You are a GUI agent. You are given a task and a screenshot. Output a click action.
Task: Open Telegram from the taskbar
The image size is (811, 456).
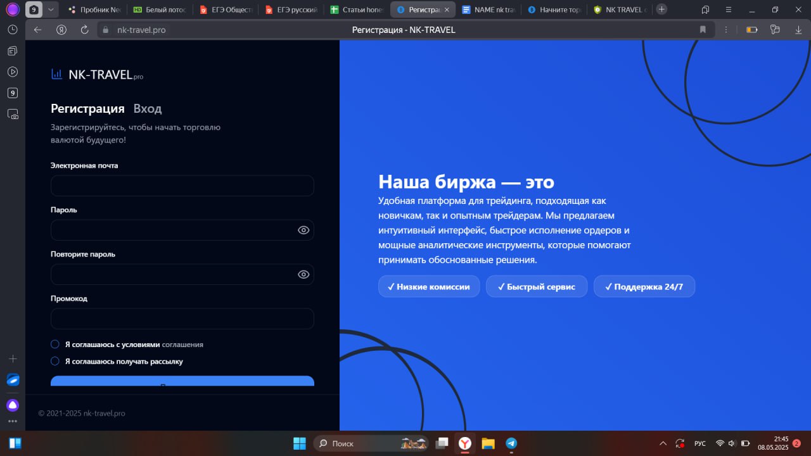click(x=511, y=443)
